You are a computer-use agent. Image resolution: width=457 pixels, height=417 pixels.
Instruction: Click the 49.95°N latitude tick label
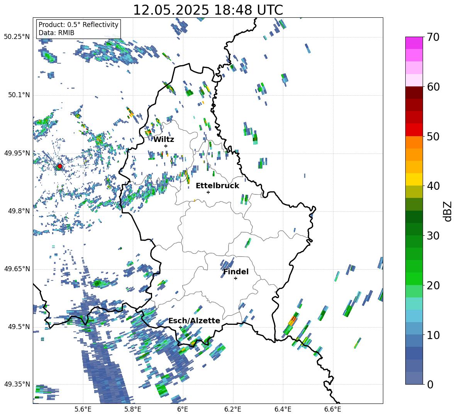pos(17,153)
